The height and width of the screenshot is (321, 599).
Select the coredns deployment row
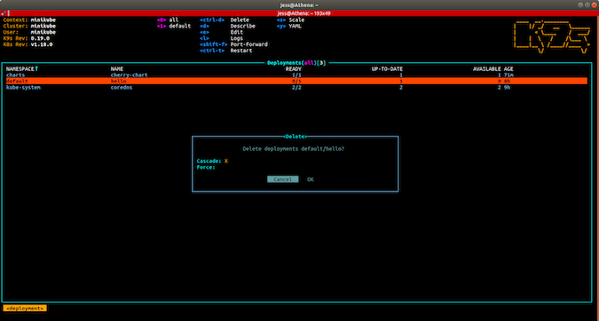pyautogui.click(x=296, y=88)
